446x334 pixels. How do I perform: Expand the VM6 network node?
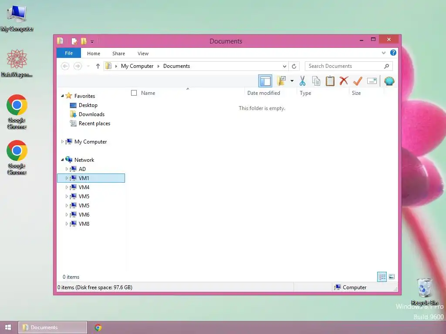(x=67, y=214)
